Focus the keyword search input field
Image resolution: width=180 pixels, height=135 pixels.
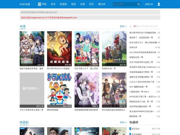click(125, 4)
